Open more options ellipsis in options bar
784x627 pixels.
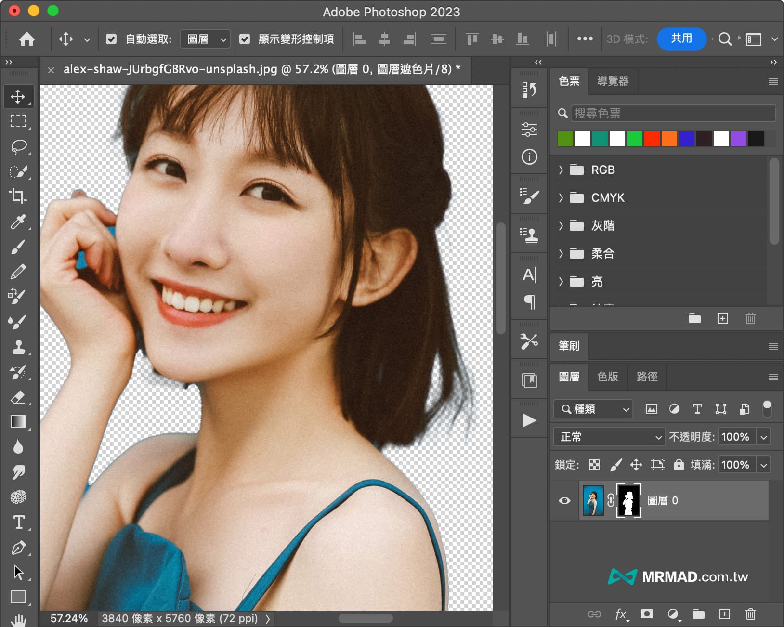(585, 39)
